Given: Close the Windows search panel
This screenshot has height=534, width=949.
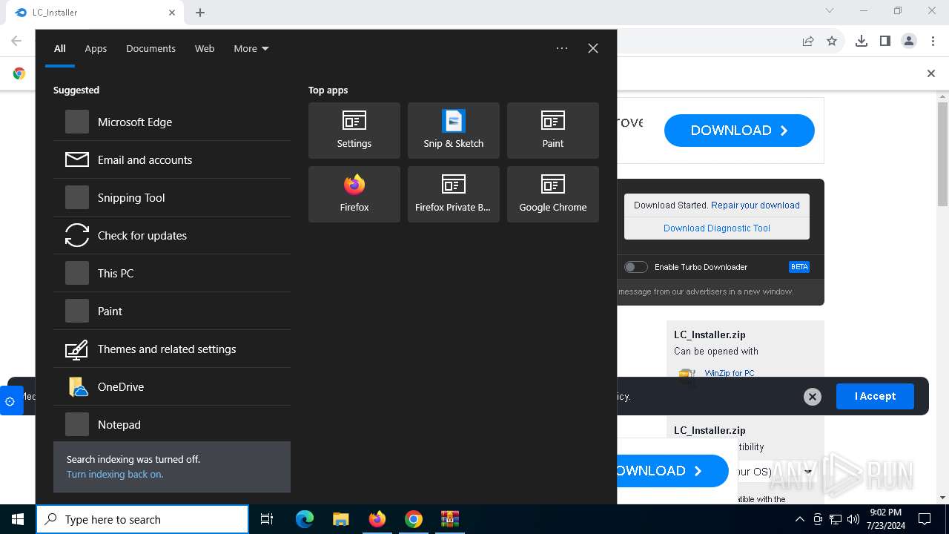Looking at the screenshot, I should 593,48.
